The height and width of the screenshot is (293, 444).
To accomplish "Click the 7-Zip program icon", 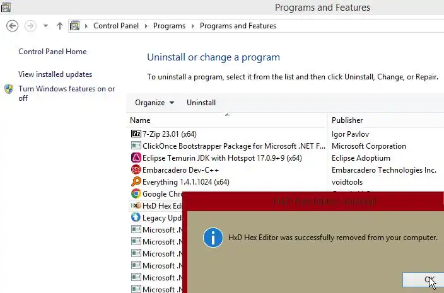I will (x=136, y=134).
